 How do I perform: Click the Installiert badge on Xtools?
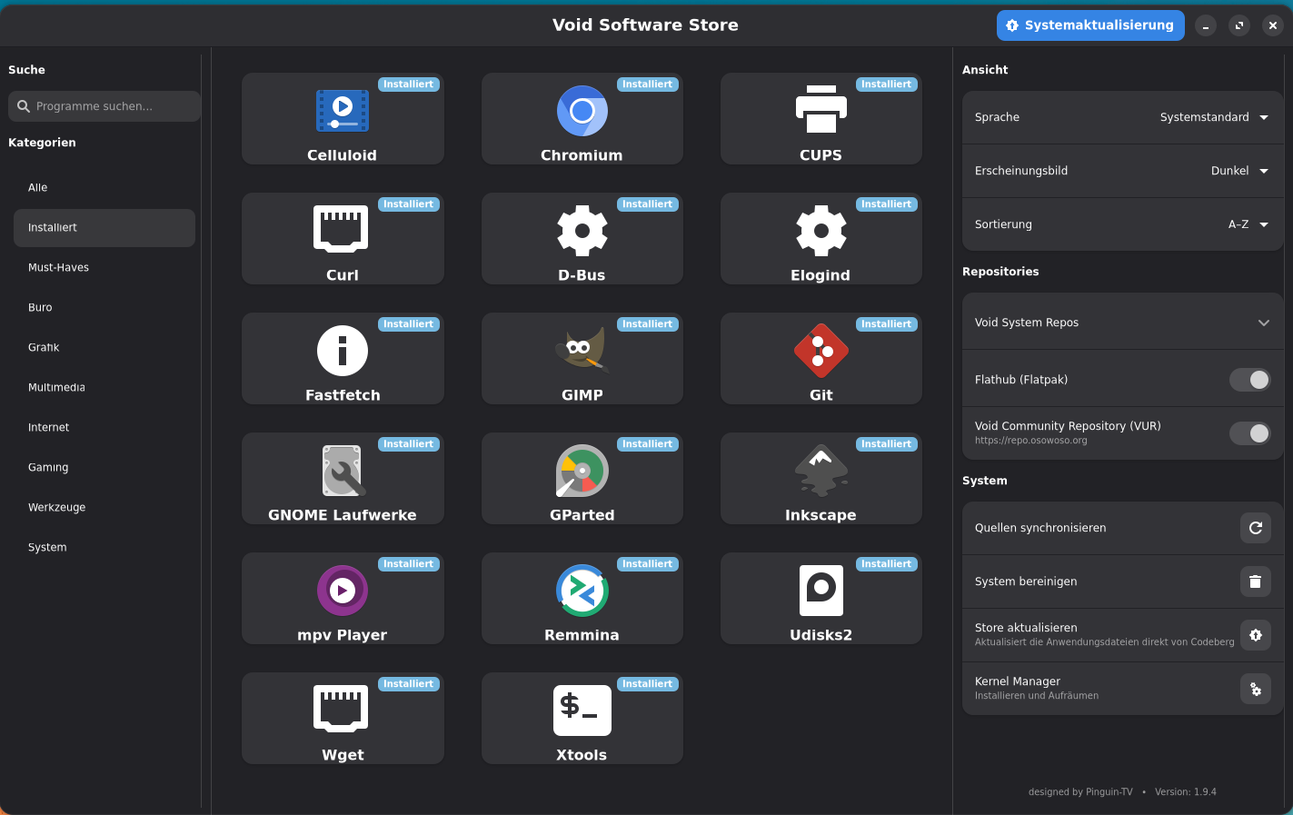648,684
